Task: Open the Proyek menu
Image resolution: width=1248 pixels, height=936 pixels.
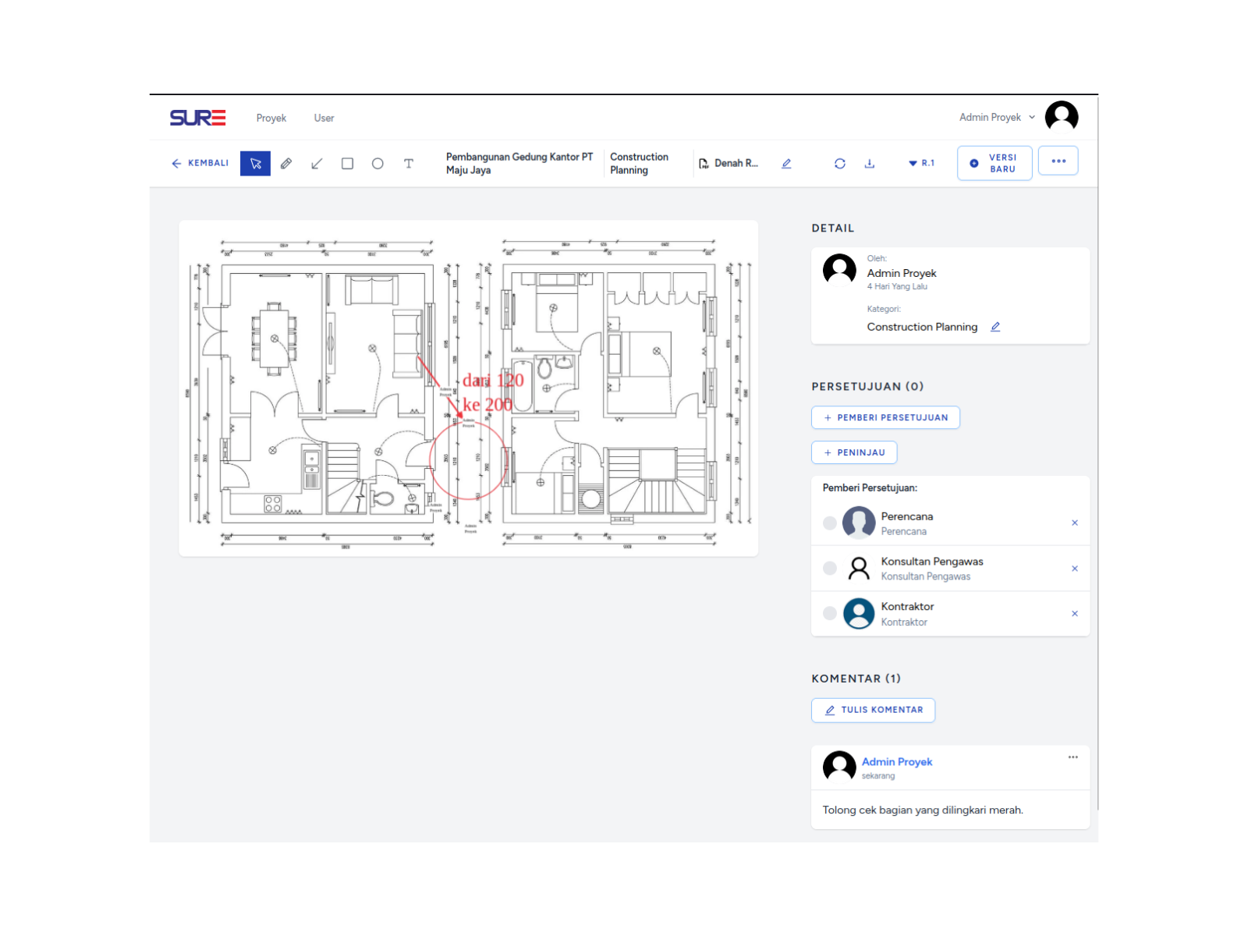Action: point(271,119)
